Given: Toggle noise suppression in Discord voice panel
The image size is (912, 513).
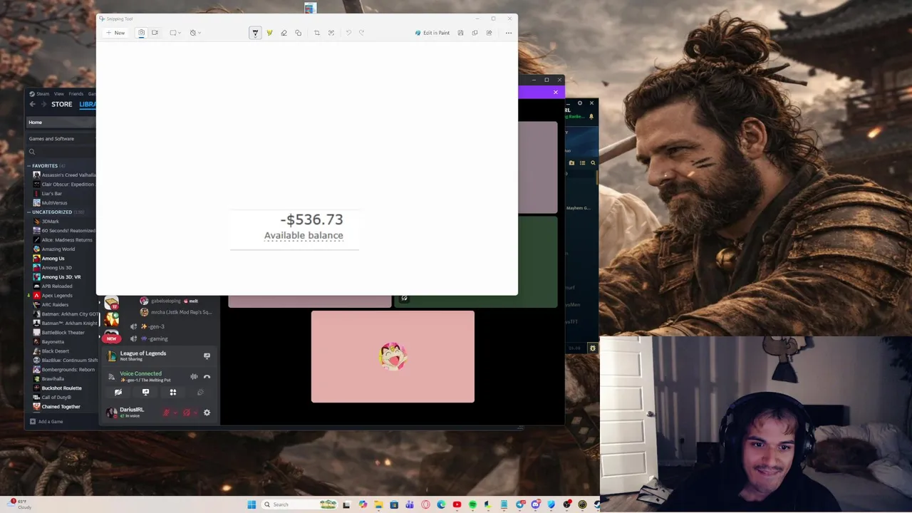Looking at the screenshot, I should 194,376.
